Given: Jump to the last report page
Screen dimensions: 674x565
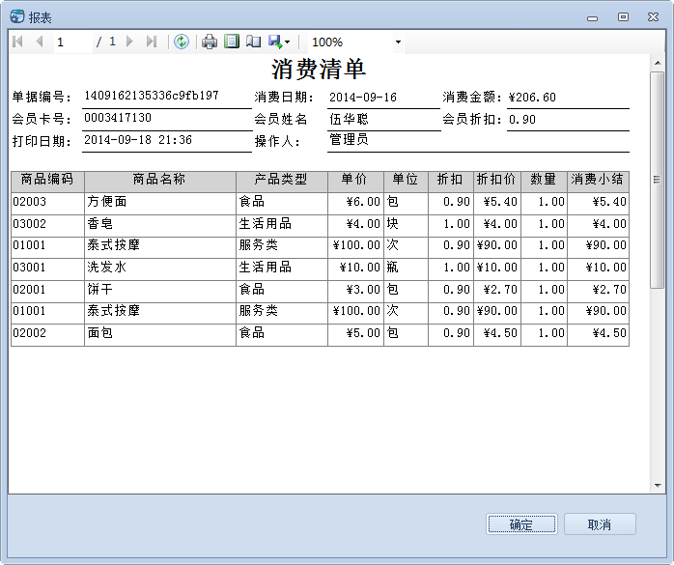Looking at the screenshot, I should [x=152, y=42].
